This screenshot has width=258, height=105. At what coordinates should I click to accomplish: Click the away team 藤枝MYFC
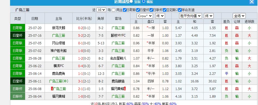coord(118,35)
